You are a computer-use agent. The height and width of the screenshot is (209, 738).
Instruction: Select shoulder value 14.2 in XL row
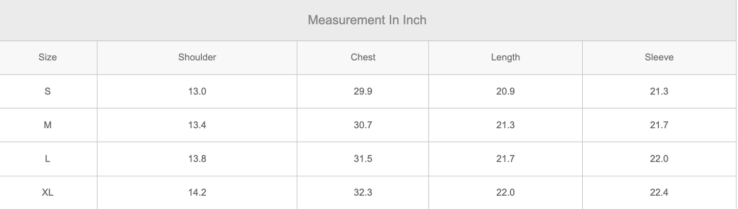(x=197, y=193)
